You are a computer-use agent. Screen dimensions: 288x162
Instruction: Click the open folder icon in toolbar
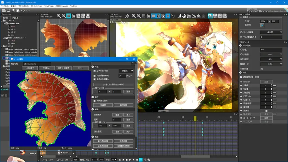tap(9, 11)
